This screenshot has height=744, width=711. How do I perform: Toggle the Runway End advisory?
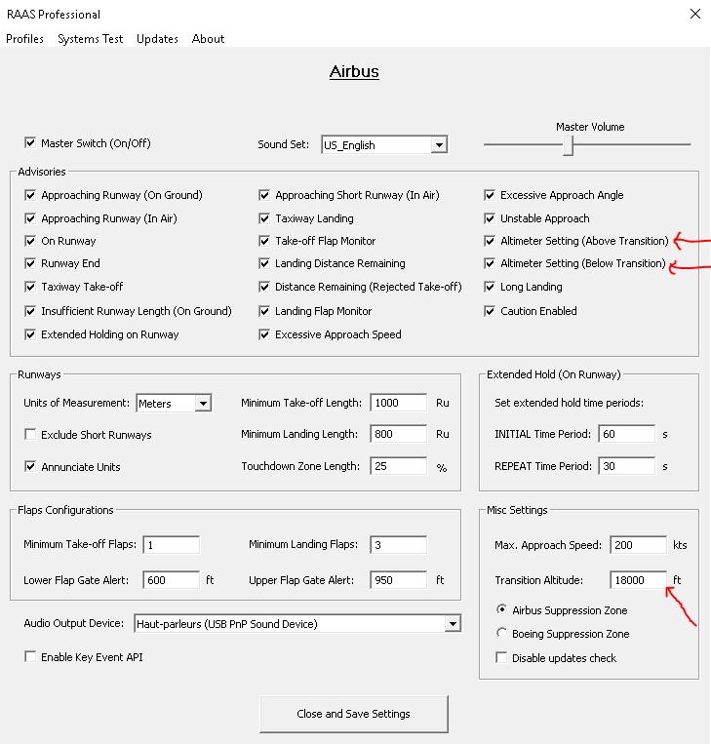pyautogui.click(x=30, y=263)
